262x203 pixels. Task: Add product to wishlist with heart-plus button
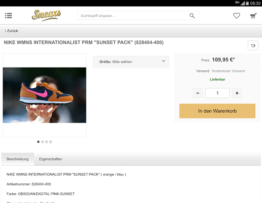pos(253,46)
